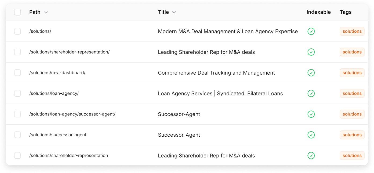Click the solutions tag on the first row
The width and height of the screenshot is (374, 173).
pos(352,31)
